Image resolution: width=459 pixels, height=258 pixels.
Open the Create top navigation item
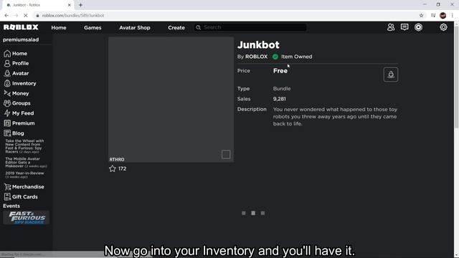point(176,27)
